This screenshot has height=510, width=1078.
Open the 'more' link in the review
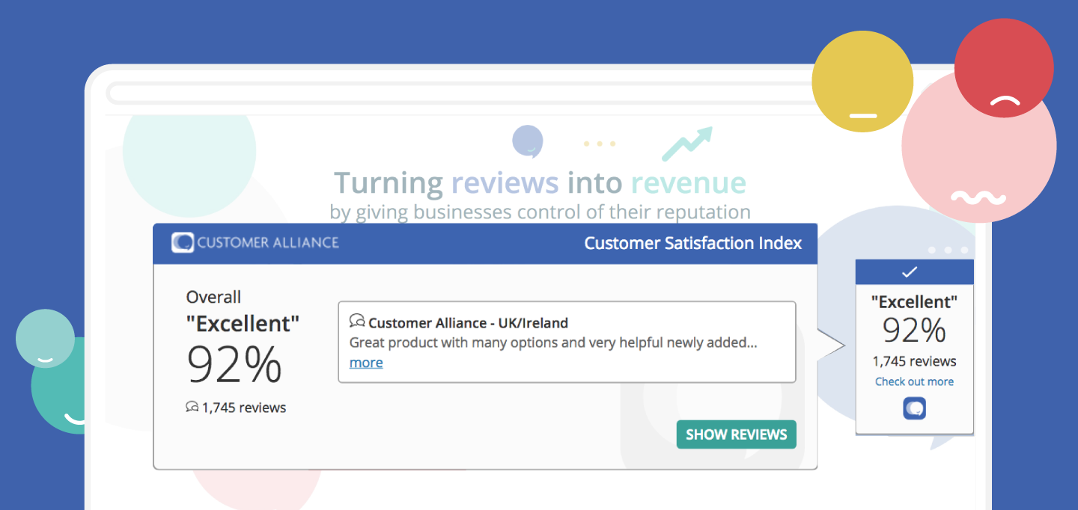coord(366,363)
